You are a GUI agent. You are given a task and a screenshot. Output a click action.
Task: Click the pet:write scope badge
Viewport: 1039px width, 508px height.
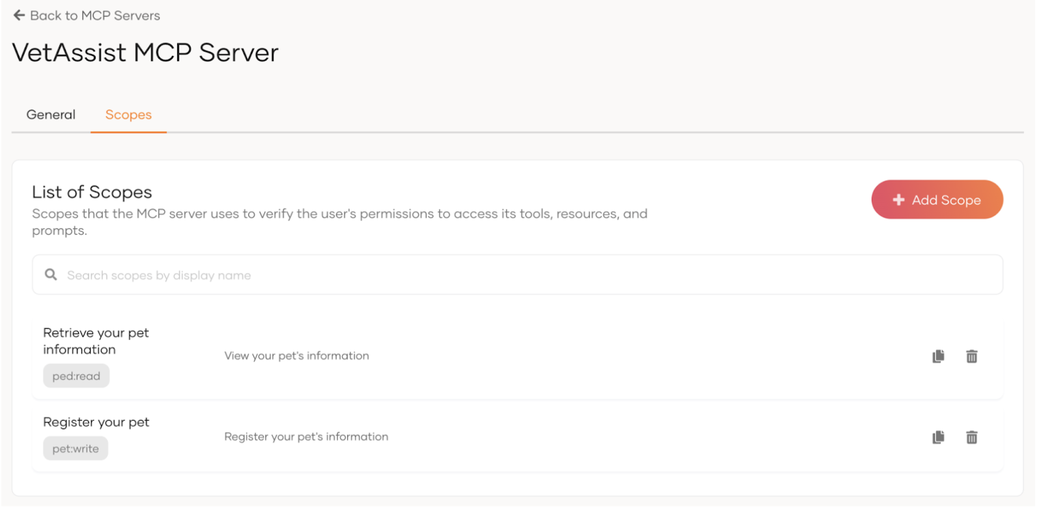(76, 448)
